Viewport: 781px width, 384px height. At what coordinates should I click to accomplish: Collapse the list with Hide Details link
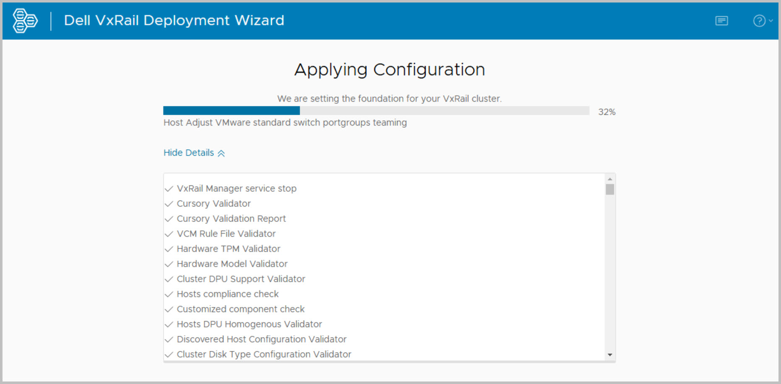(x=188, y=153)
